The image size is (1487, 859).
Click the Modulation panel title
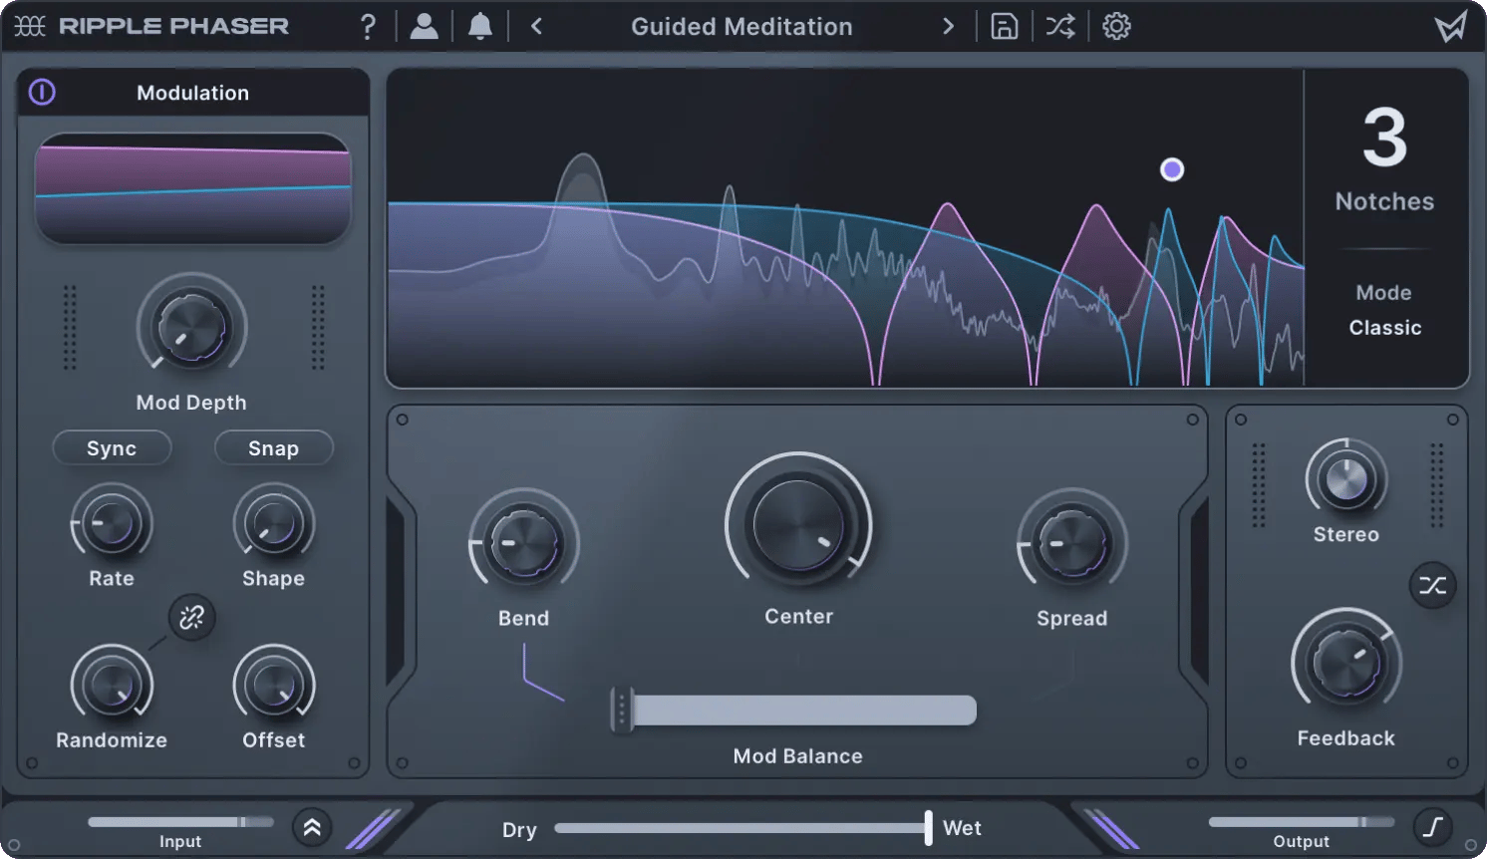click(192, 93)
